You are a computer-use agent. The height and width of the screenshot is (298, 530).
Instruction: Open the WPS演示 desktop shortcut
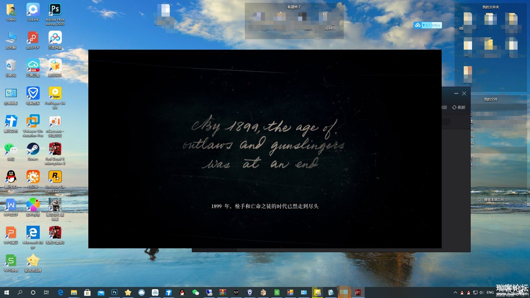(x=11, y=235)
